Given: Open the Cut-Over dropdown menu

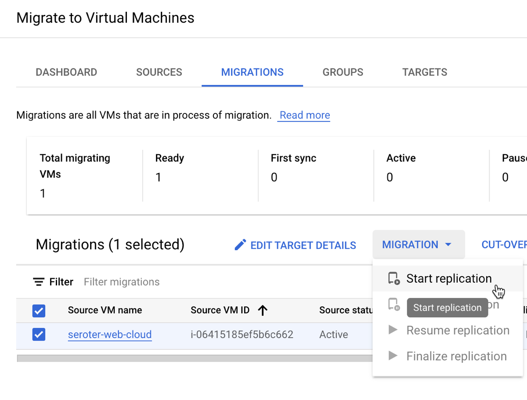Looking at the screenshot, I should tap(504, 245).
